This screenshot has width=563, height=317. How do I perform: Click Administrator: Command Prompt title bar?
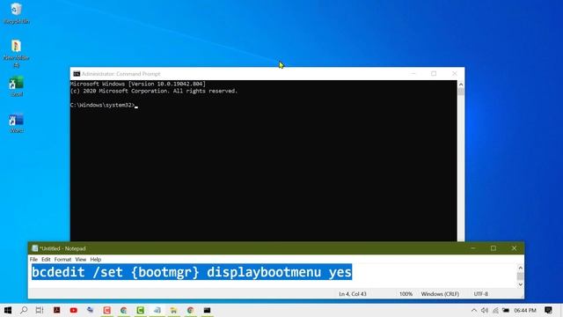tap(121, 74)
